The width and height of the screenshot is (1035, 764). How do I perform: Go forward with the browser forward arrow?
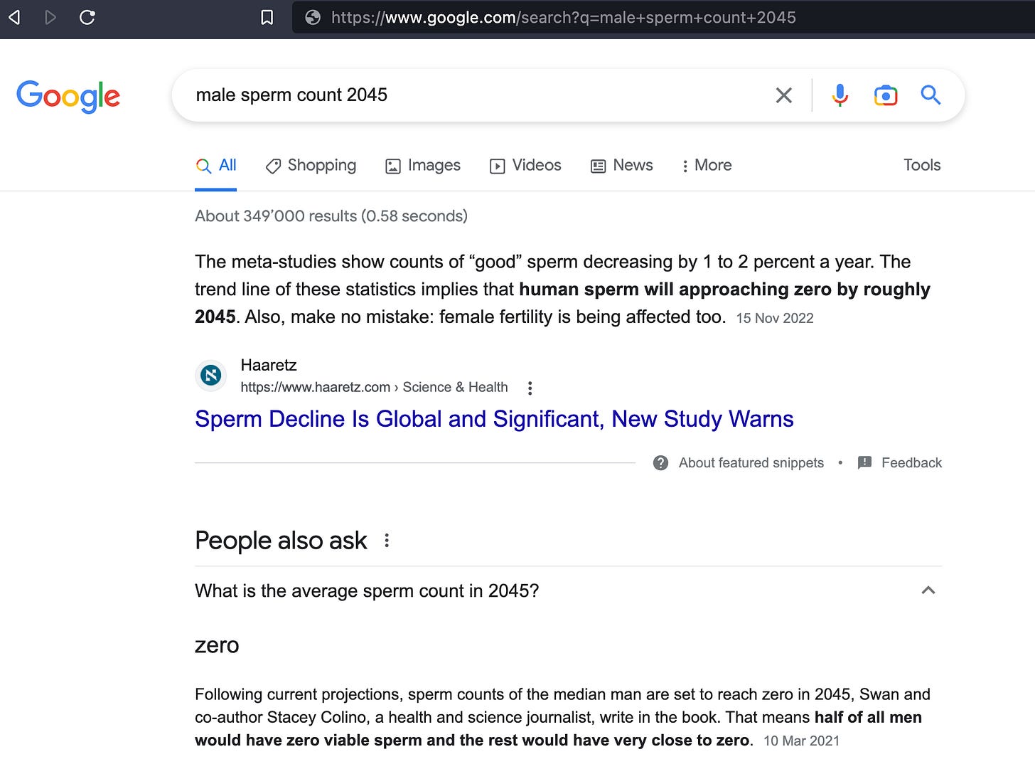coord(50,17)
